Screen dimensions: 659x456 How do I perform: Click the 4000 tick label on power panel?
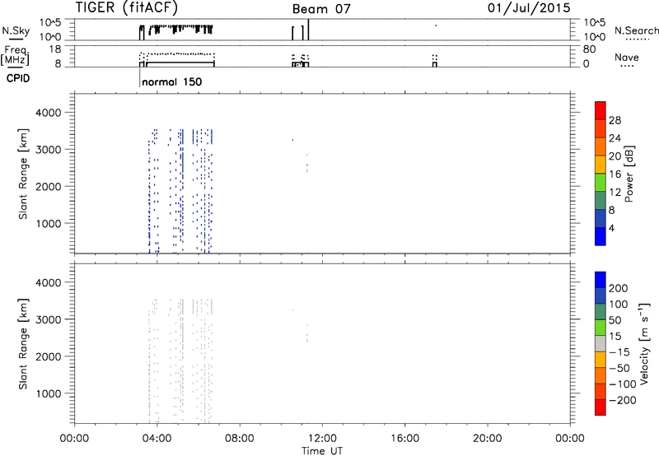click(49, 113)
